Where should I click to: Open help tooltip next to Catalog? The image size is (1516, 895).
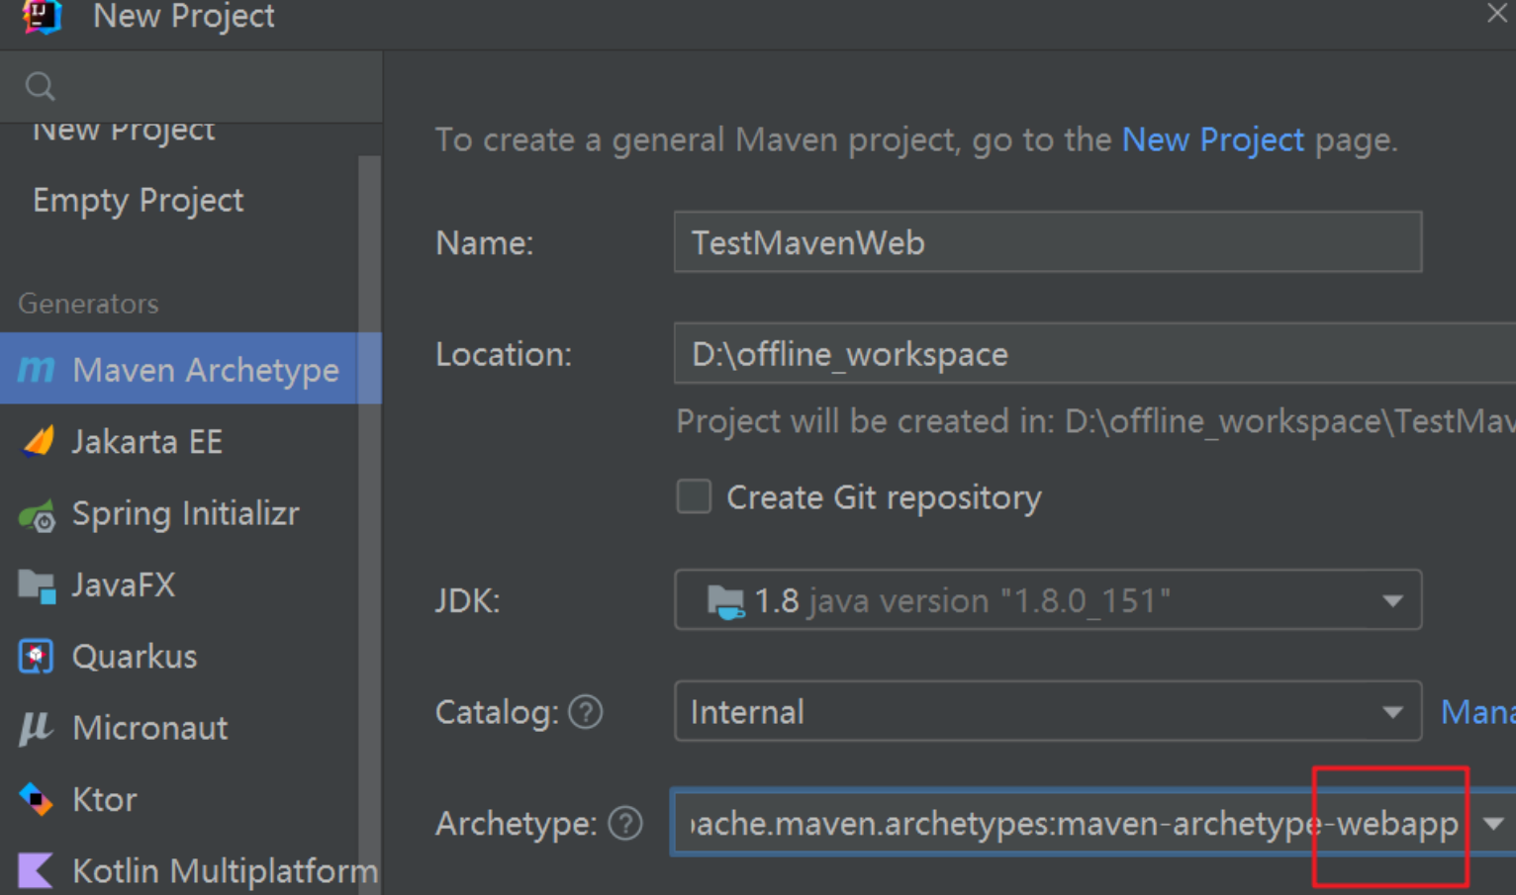(586, 712)
